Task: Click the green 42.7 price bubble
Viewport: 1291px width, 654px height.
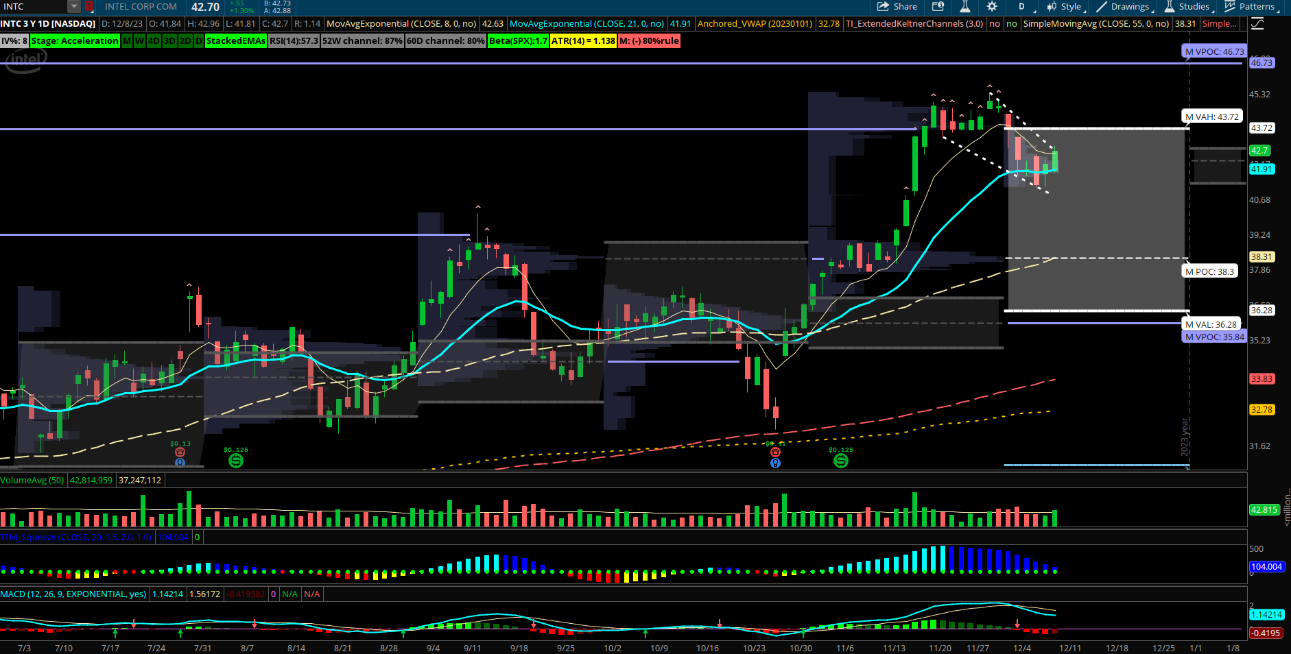Action: pyautogui.click(x=1259, y=150)
